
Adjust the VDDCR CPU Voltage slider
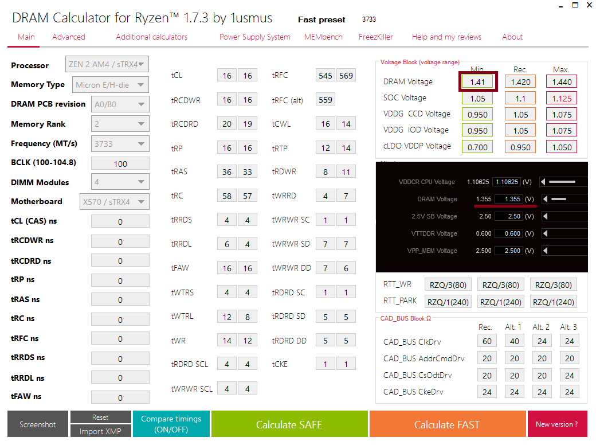click(x=562, y=182)
